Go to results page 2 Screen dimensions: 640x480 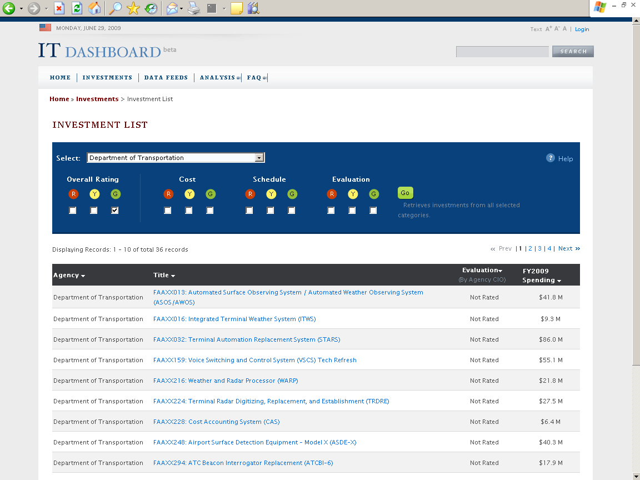[530, 248]
